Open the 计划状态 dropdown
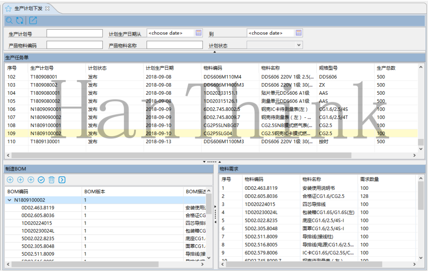Image resolution: width=428 pixels, height=271 pixels. [299, 45]
